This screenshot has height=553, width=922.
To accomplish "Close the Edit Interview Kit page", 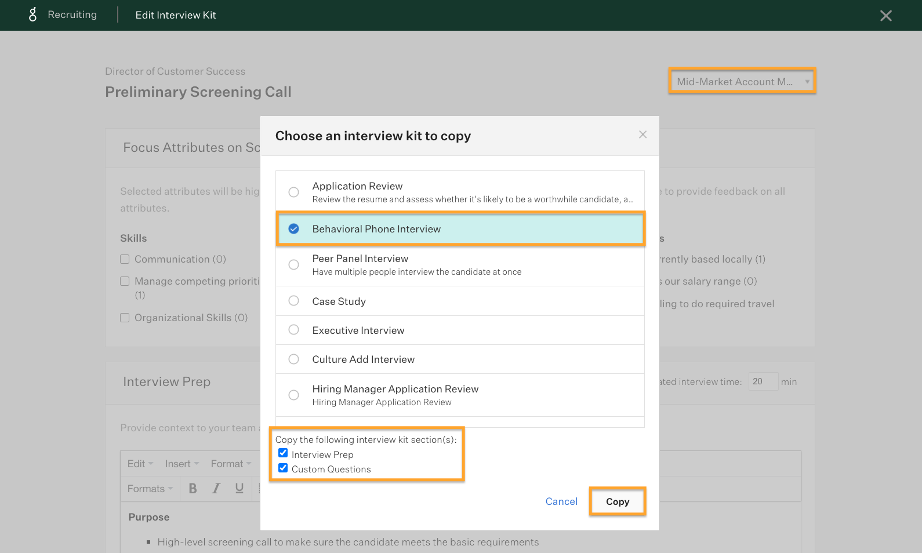I will (x=885, y=16).
